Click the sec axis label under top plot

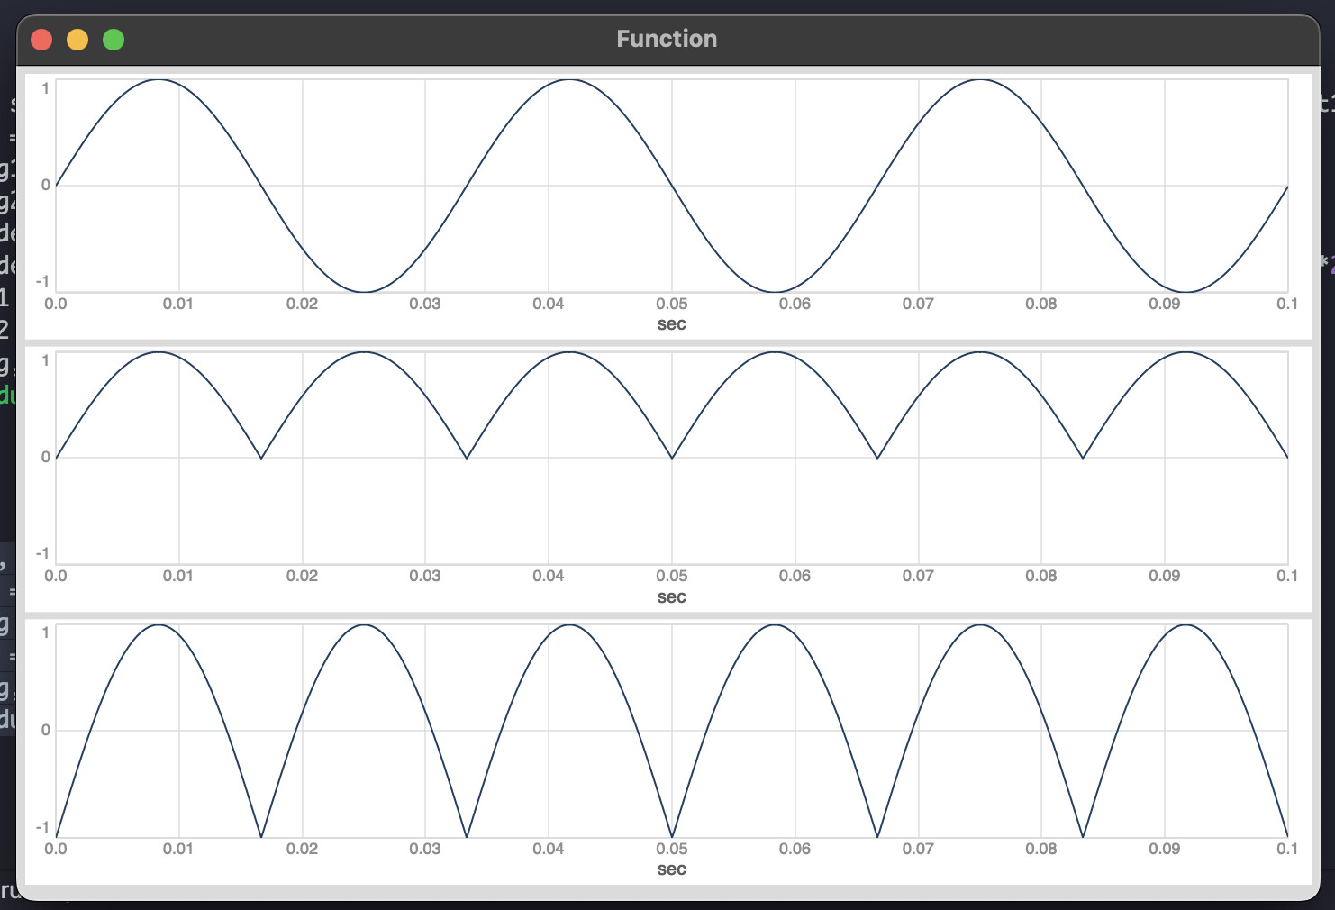[671, 324]
